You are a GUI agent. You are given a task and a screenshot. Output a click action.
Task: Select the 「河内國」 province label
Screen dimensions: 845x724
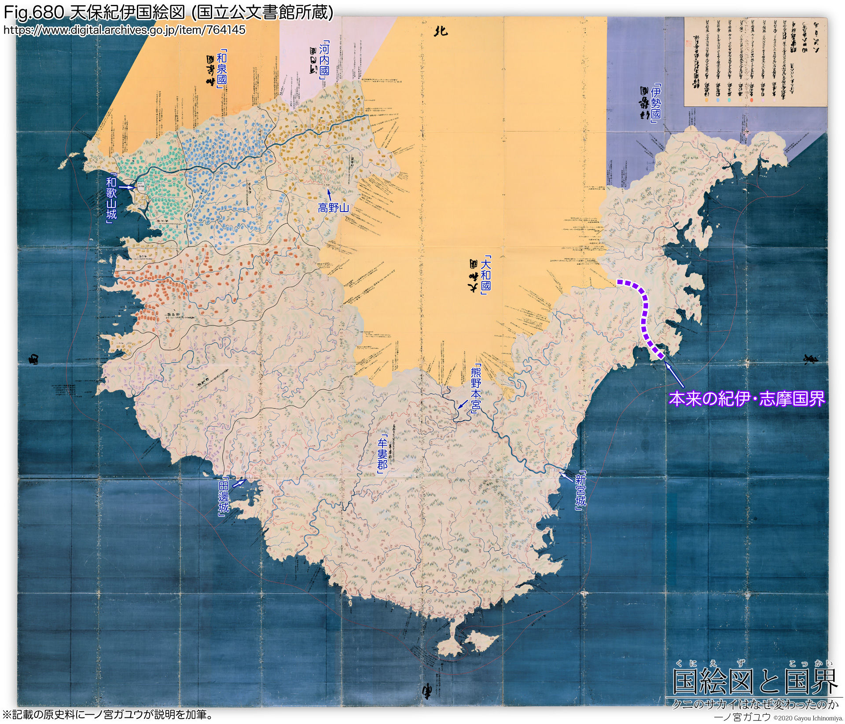[x=324, y=60]
